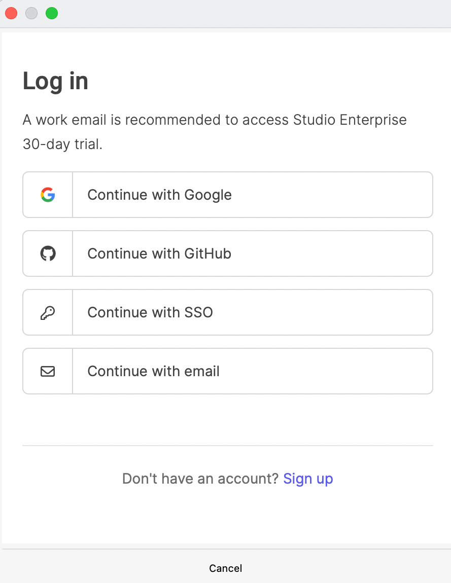Screen dimensions: 451x583
Task: Click the gray minimize button in the title bar
Action: [31, 13]
